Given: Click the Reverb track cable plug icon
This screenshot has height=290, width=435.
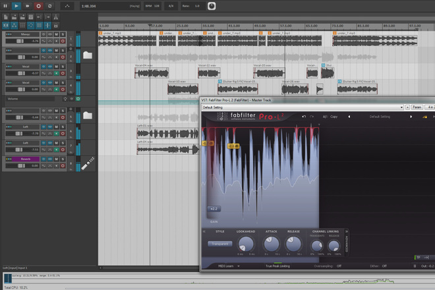Looking at the screenshot, I should pyautogui.click(x=88, y=163).
